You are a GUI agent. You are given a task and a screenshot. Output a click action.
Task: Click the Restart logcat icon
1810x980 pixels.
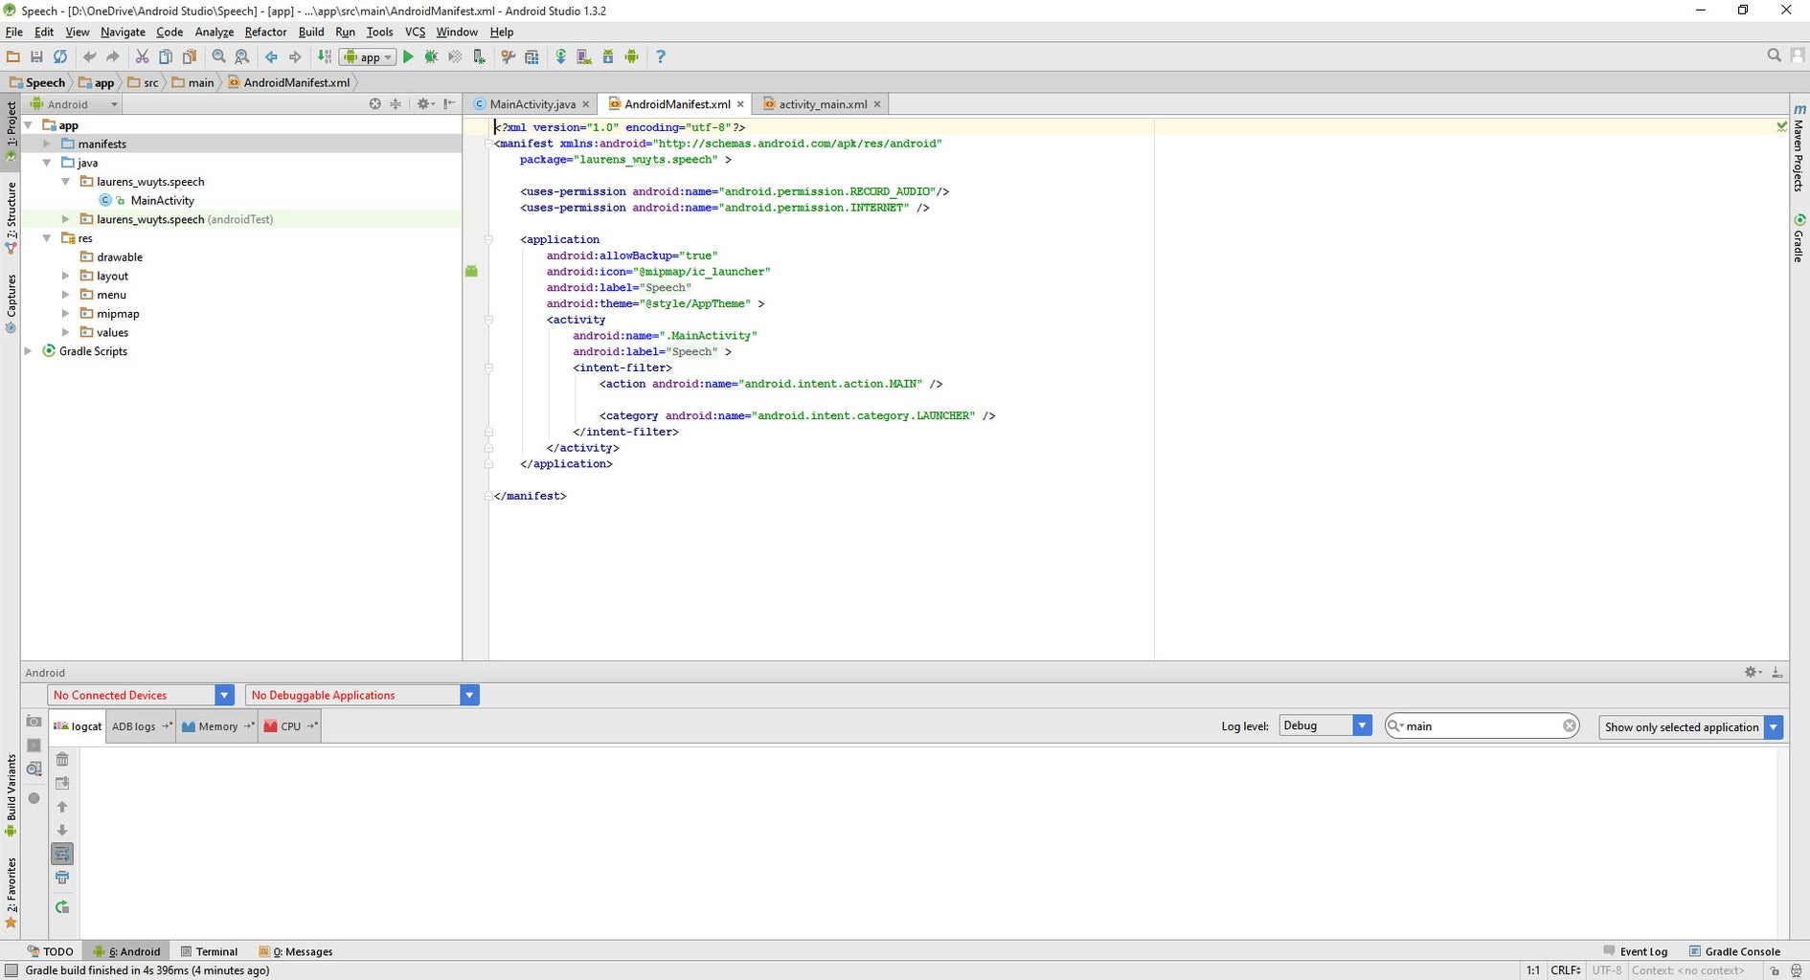[62, 907]
